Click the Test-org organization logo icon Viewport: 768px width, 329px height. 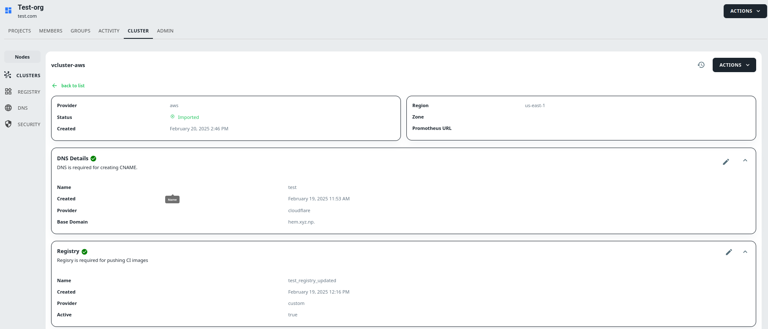tap(8, 11)
